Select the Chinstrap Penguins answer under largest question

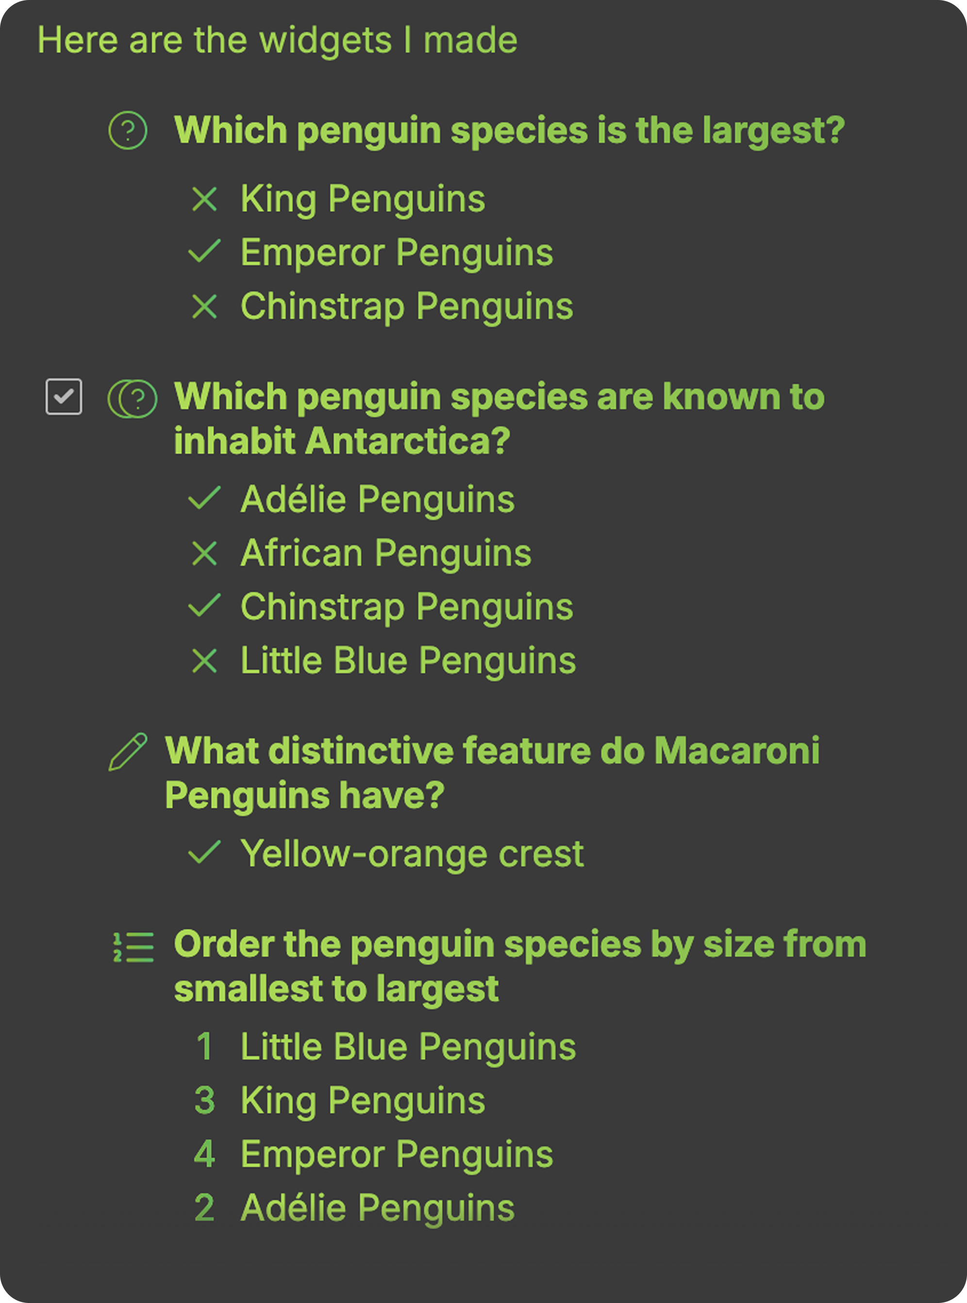point(407,307)
